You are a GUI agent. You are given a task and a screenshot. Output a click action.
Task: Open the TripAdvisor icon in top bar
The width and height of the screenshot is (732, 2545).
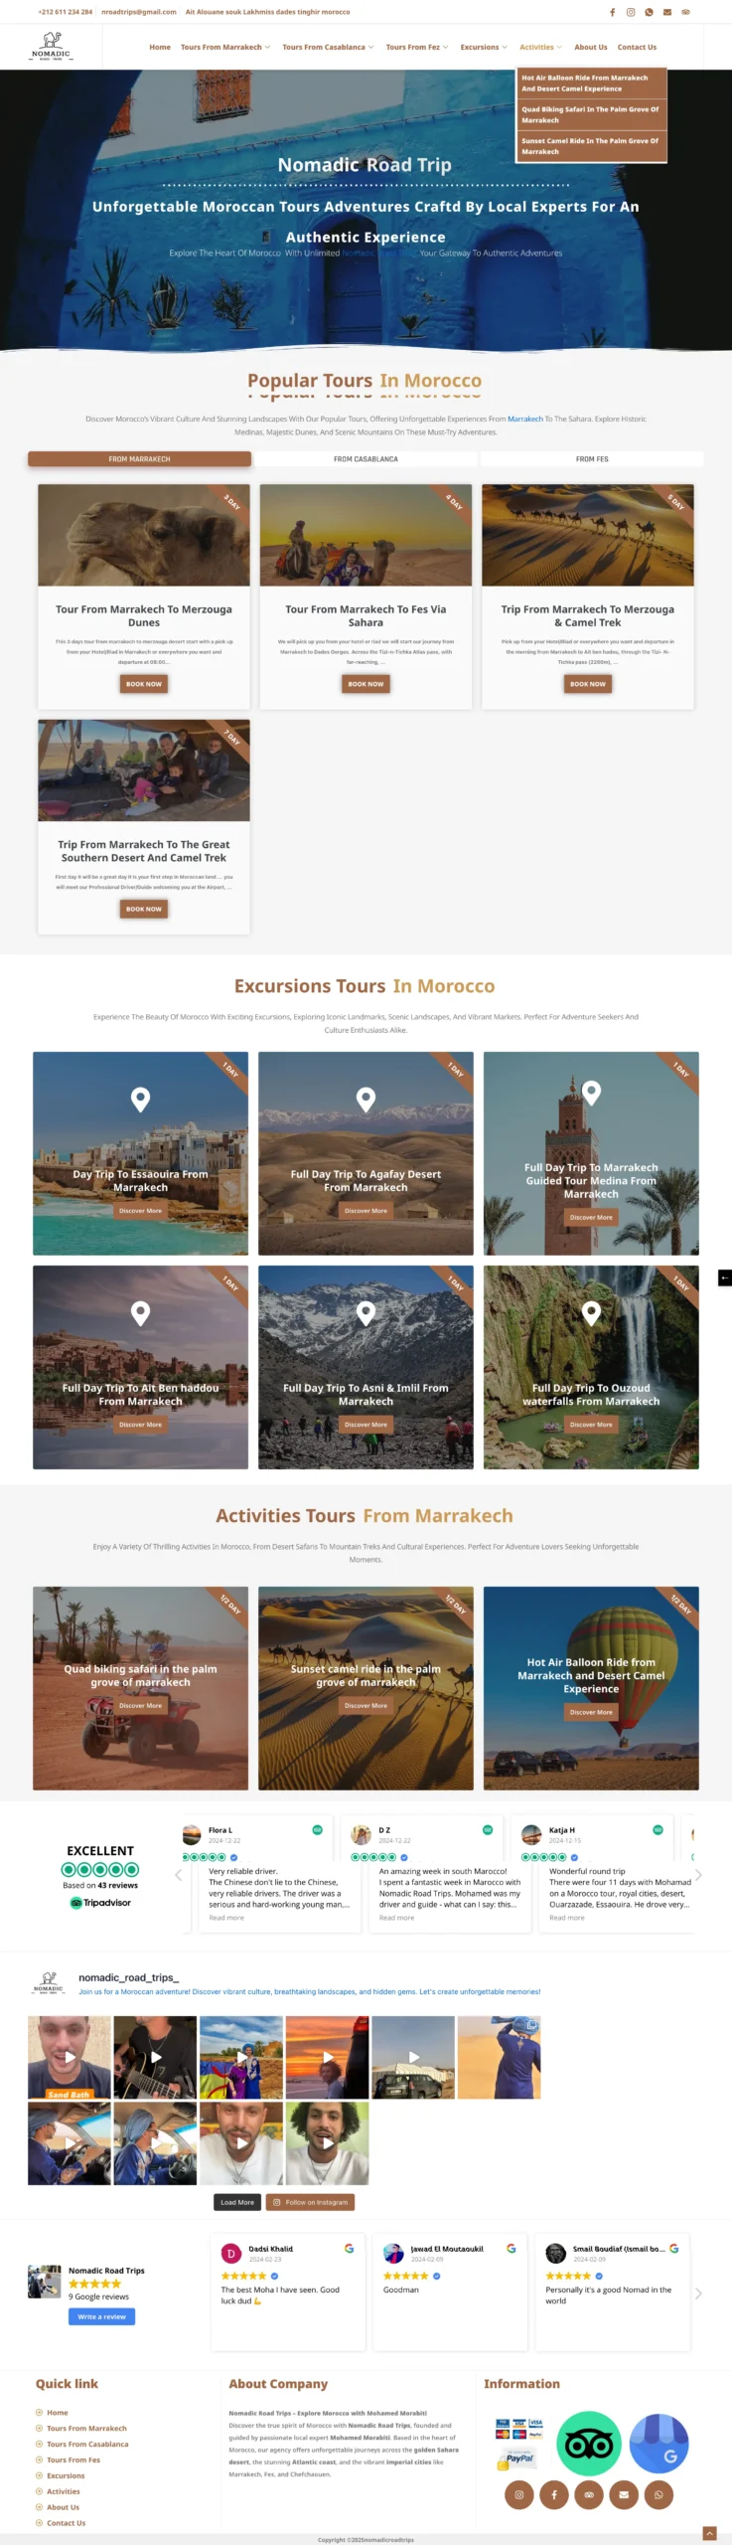point(685,12)
